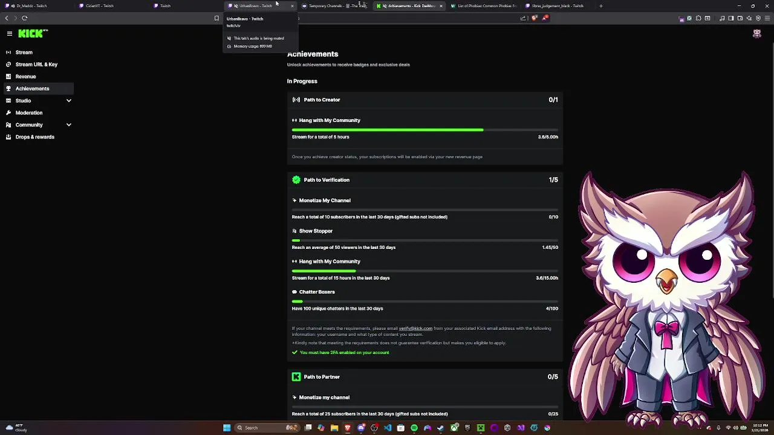Click the Chatter Boxers label

pos(317,292)
